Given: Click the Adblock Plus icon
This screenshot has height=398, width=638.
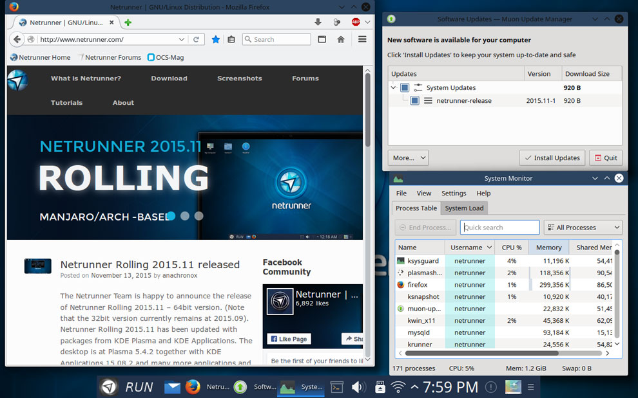Looking at the screenshot, I should [356, 22].
